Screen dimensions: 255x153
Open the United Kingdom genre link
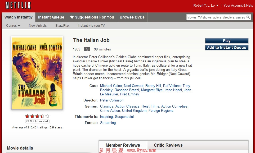134,110
